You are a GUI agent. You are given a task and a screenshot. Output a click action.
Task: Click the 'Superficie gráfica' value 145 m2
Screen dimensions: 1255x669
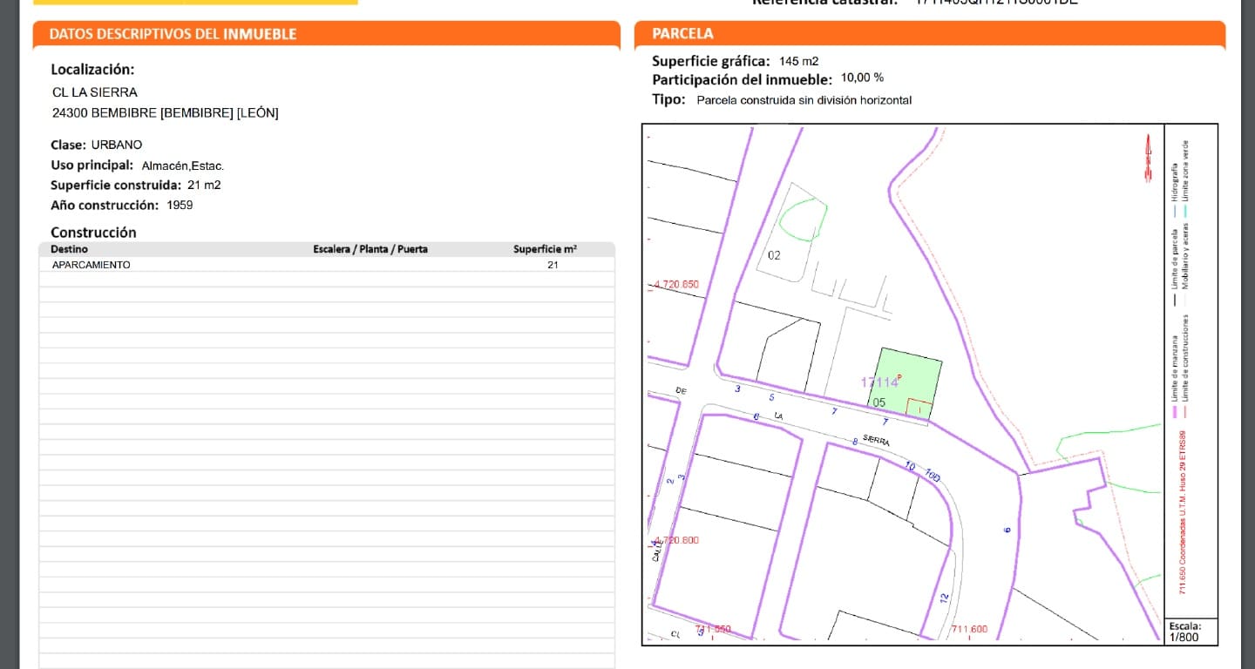tap(799, 61)
